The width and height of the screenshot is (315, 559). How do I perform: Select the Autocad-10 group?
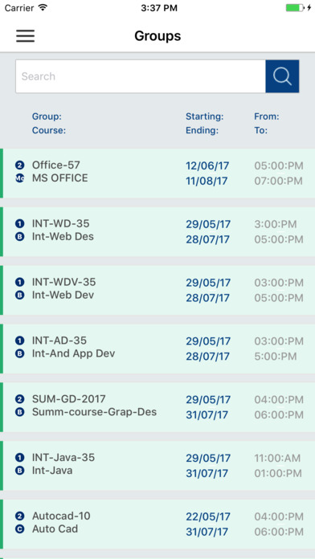157,524
